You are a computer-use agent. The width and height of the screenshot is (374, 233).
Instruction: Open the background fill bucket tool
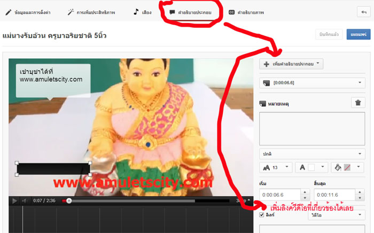coord(346,167)
